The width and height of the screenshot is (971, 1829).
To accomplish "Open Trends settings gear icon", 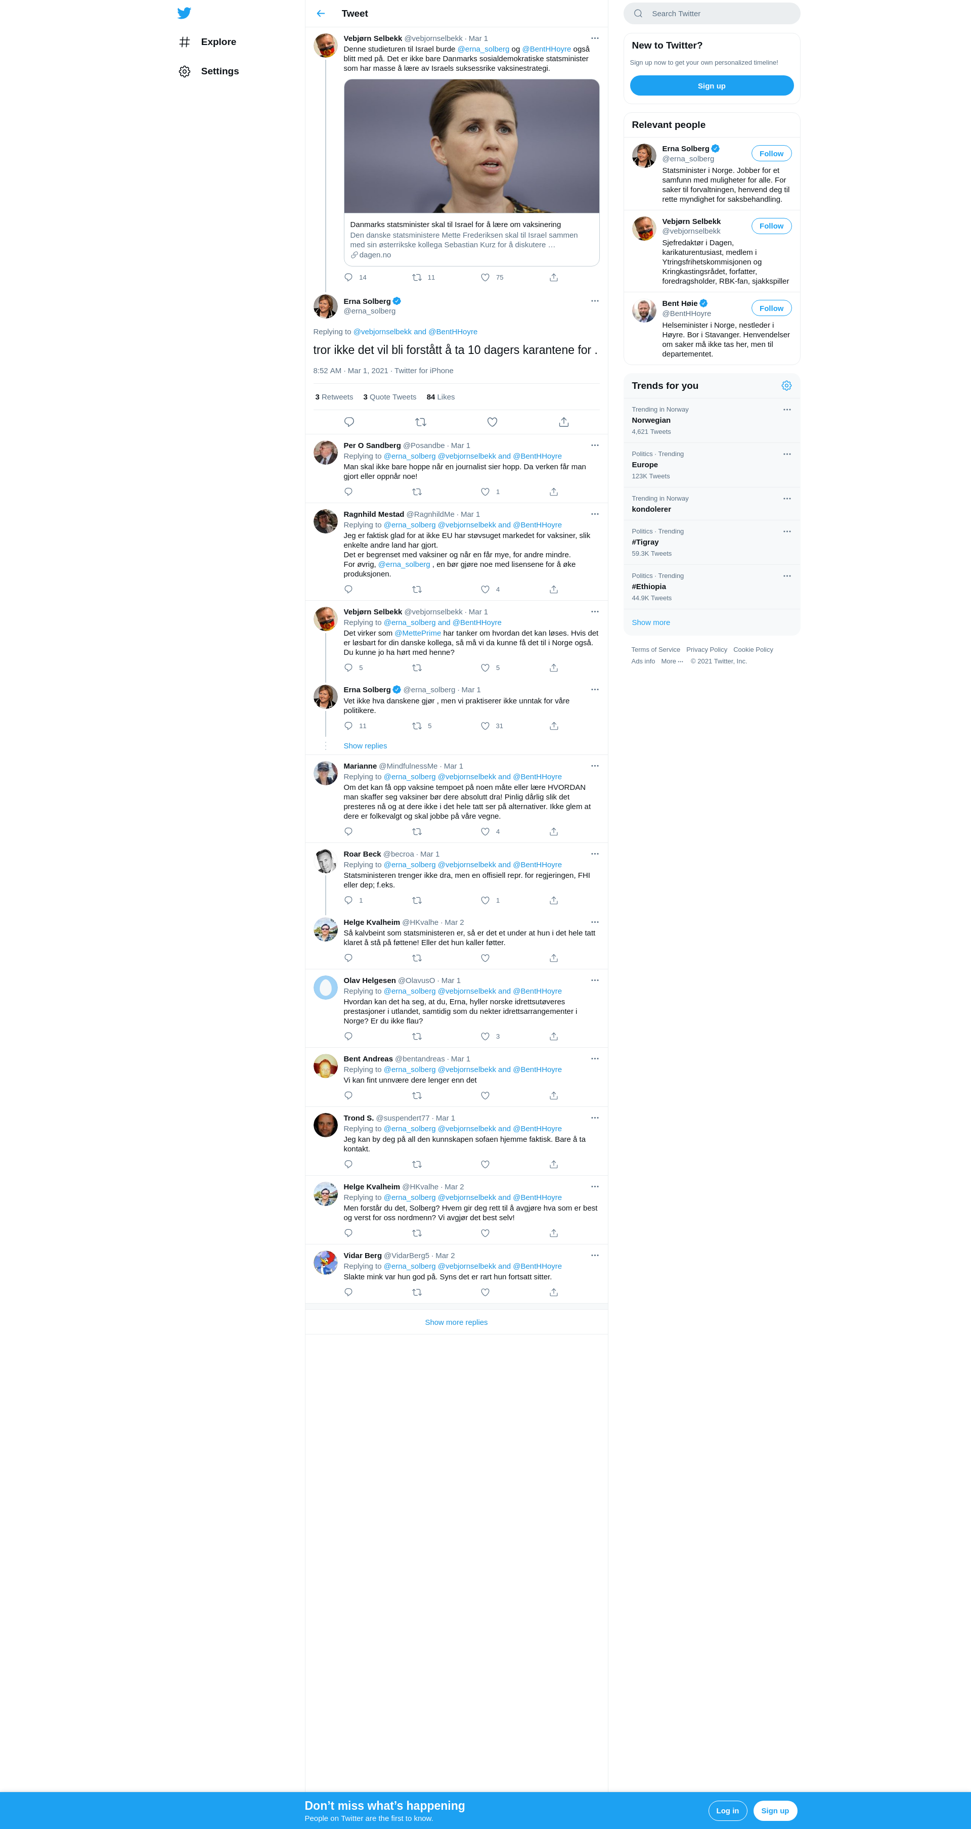I will tap(786, 385).
